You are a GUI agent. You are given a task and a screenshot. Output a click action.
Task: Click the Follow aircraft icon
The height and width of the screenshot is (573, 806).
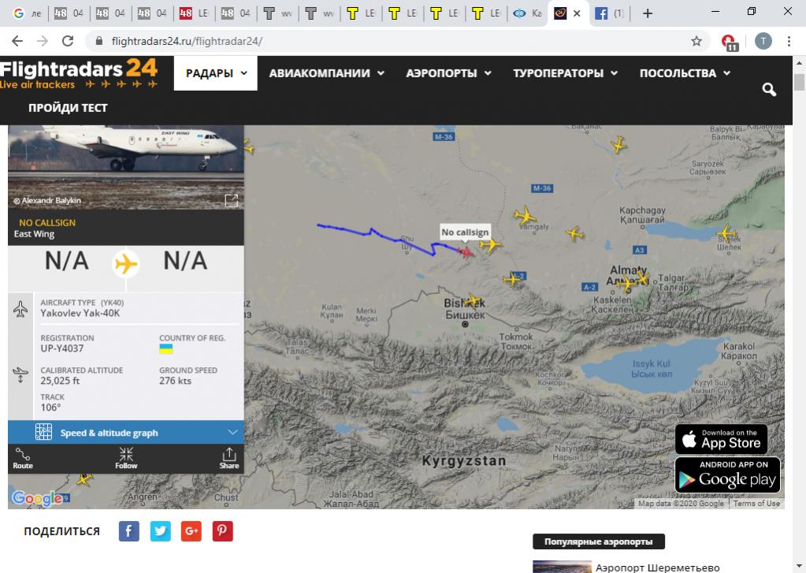click(126, 458)
